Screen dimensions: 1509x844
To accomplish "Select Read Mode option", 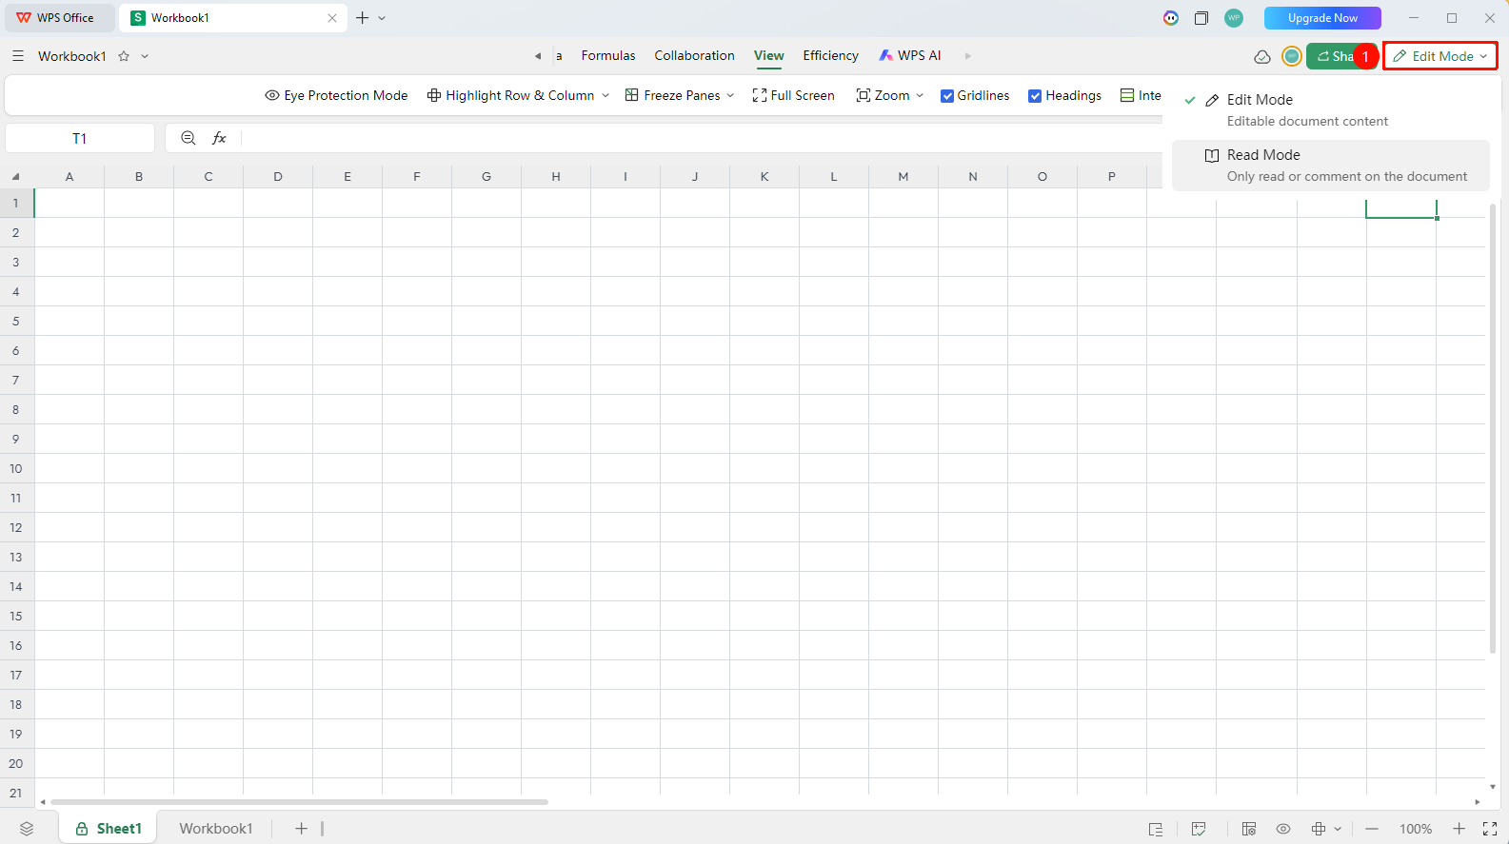I will tap(1331, 166).
